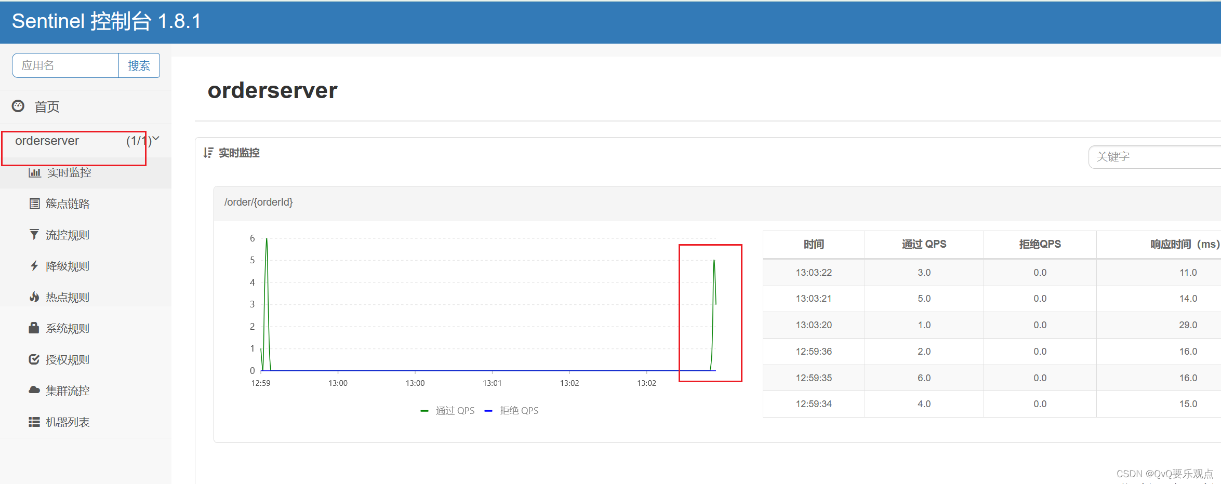Click the lock icon for 系统规则
This screenshot has height=484, width=1221.
(x=34, y=328)
